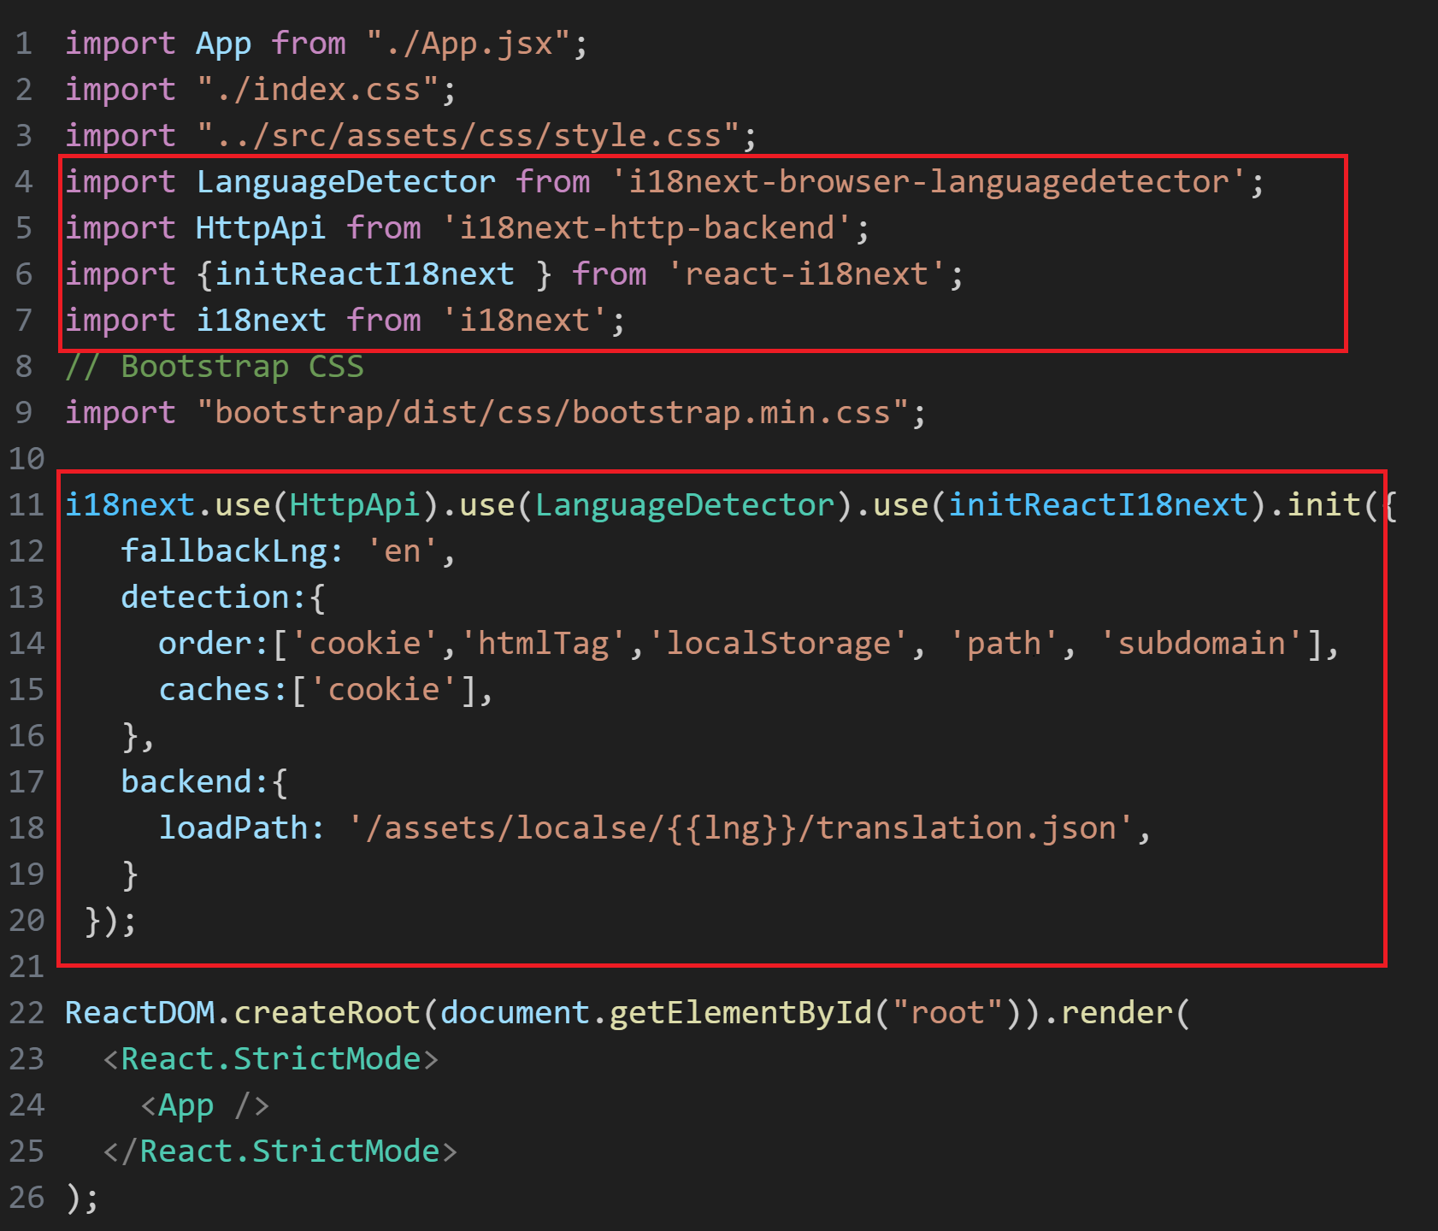1438x1231 pixels.
Task: Click the '// Bootstrap CSS' comment
Action: click(x=214, y=367)
